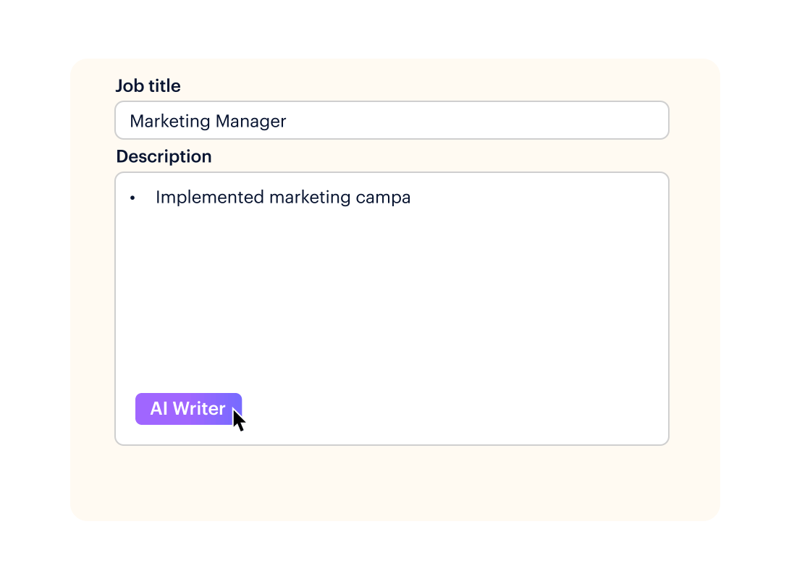Click the Job title label
Image resolution: width=789 pixels, height=579 pixels.
pos(148,85)
